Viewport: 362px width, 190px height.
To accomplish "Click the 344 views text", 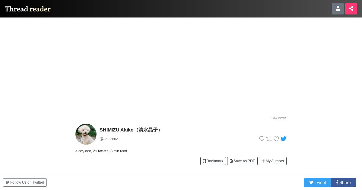I will (279, 118).
